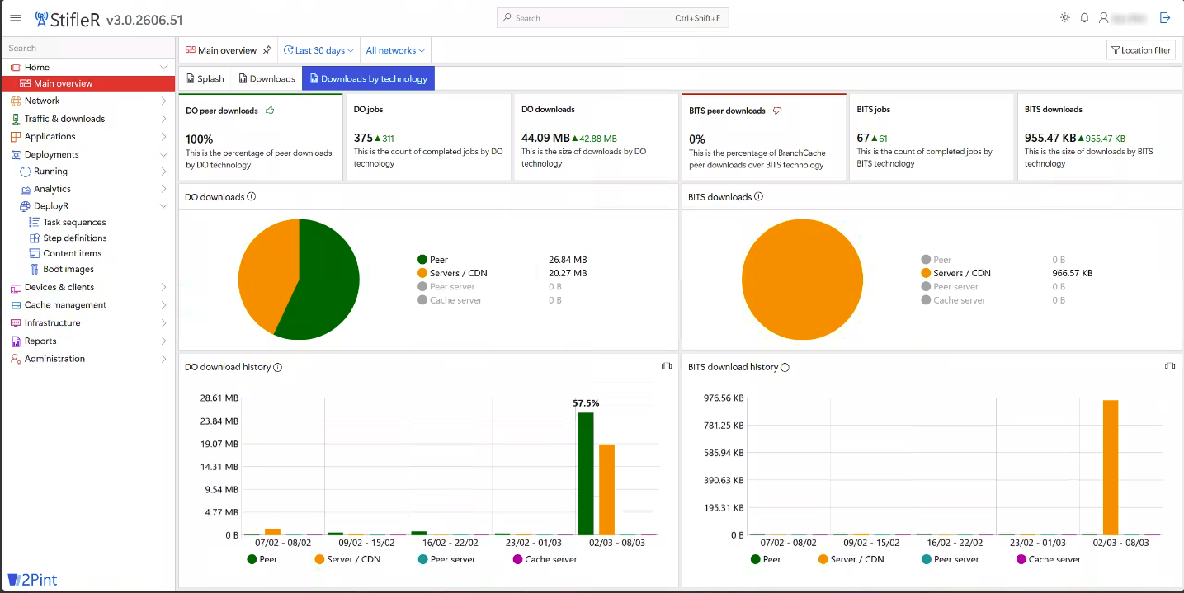This screenshot has width=1184, height=593.
Task: Collapse the DeployR chevron
Action: coord(163,206)
